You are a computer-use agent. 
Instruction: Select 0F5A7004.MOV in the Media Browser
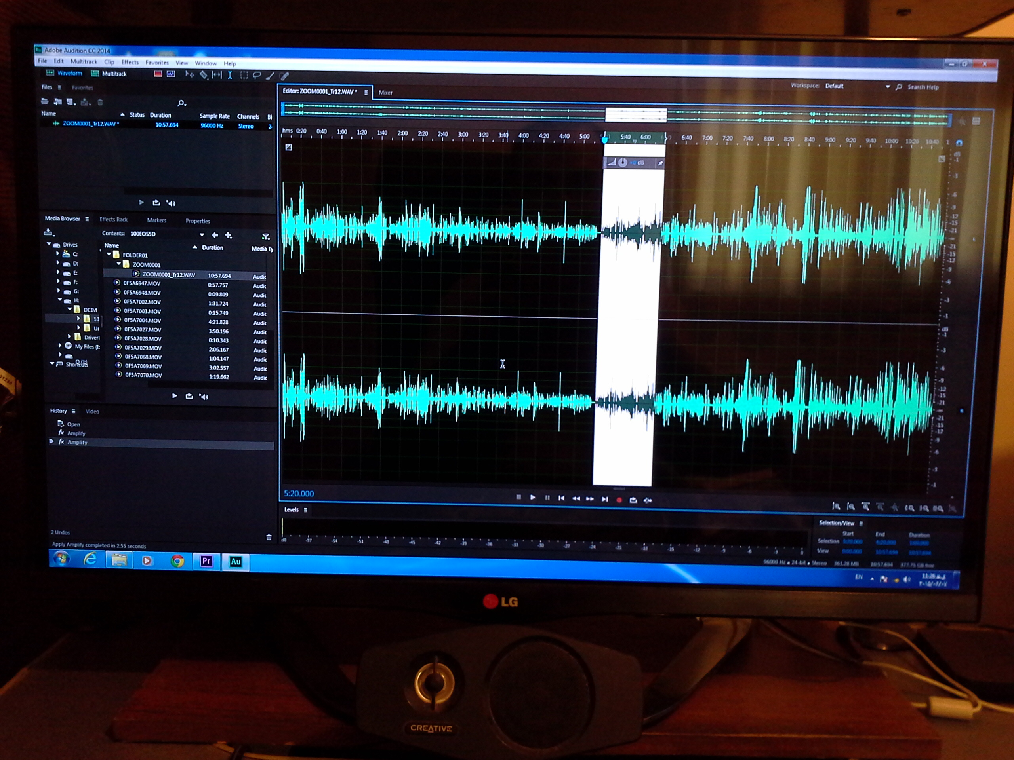[143, 320]
